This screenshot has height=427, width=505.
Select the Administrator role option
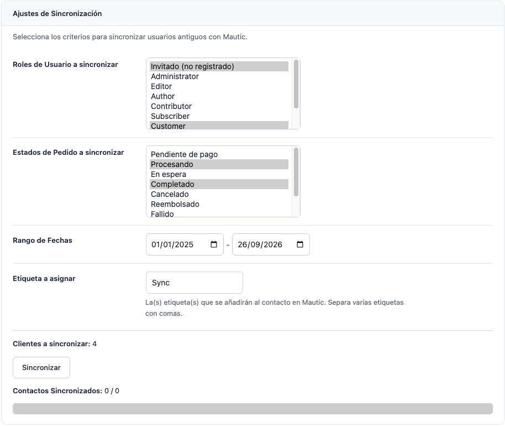pyautogui.click(x=219, y=76)
